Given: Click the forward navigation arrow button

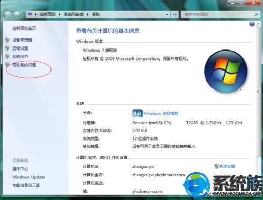Looking at the screenshot, I should [17, 14].
